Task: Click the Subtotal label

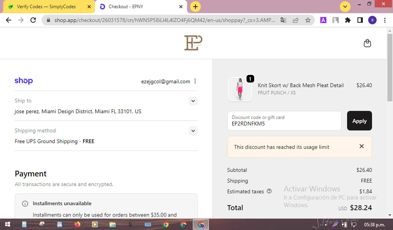Action: [237, 170]
